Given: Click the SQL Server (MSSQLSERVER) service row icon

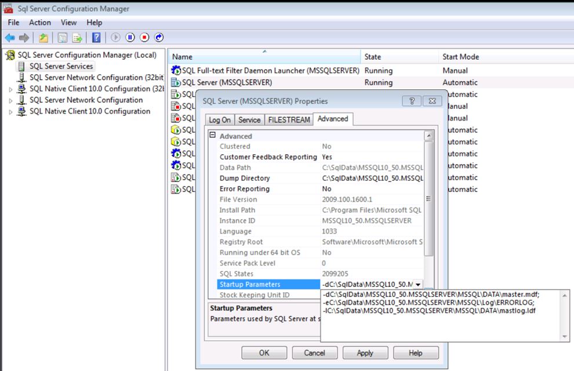Looking at the screenshot, I should click(x=176, y=82).
